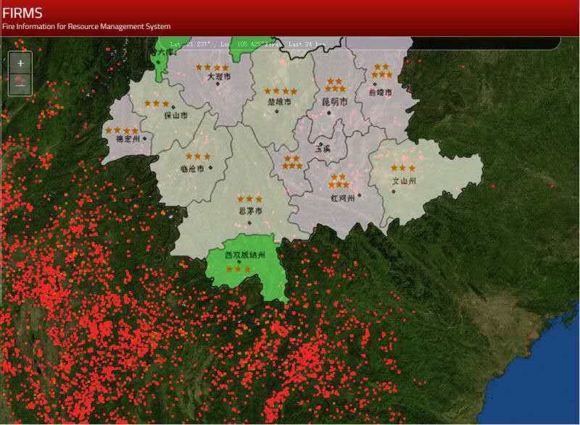
Task: Click the 思茅市 region label
Action: coord(249,211)
